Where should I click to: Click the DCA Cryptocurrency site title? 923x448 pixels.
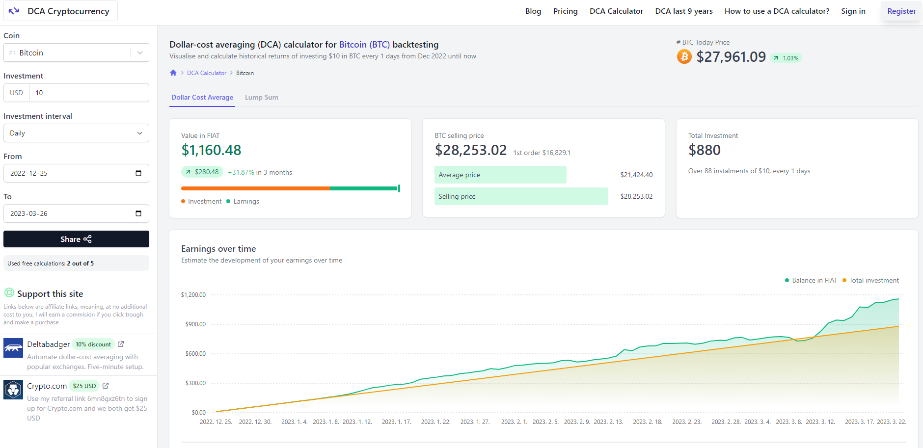[68, 11]
